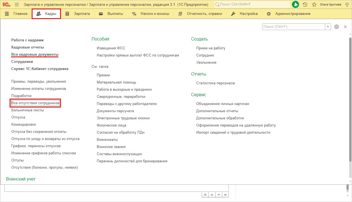Open Электронные трудовые книжки

coord(123,118)
